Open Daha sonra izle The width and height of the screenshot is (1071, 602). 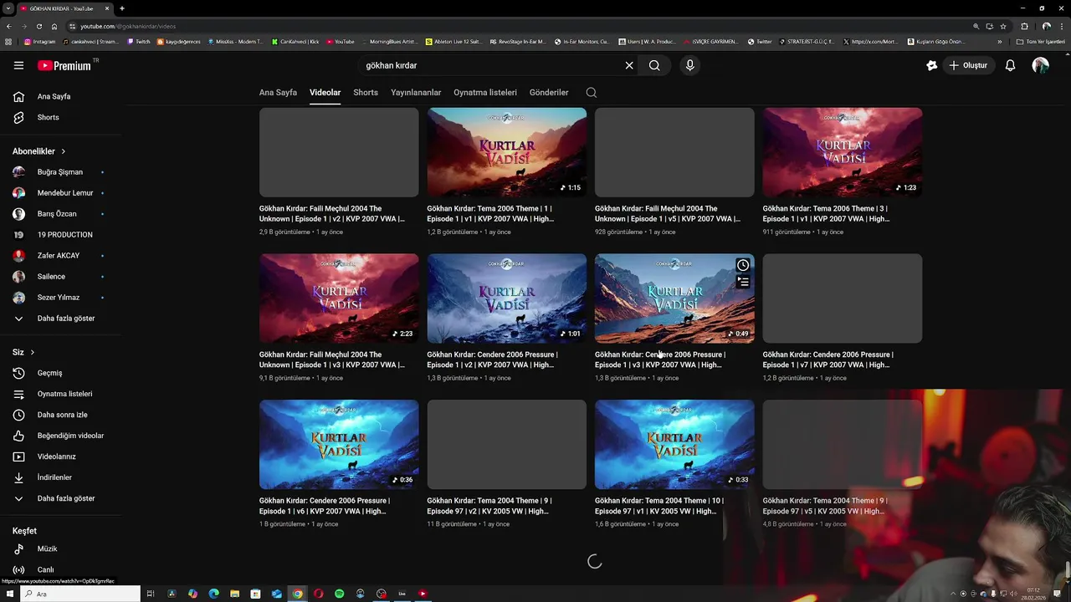click(x=60, y=415)
